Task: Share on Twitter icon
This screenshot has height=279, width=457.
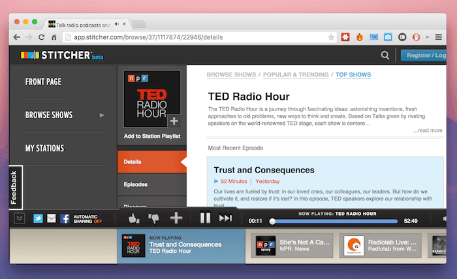Action: (x=38, y=218)
